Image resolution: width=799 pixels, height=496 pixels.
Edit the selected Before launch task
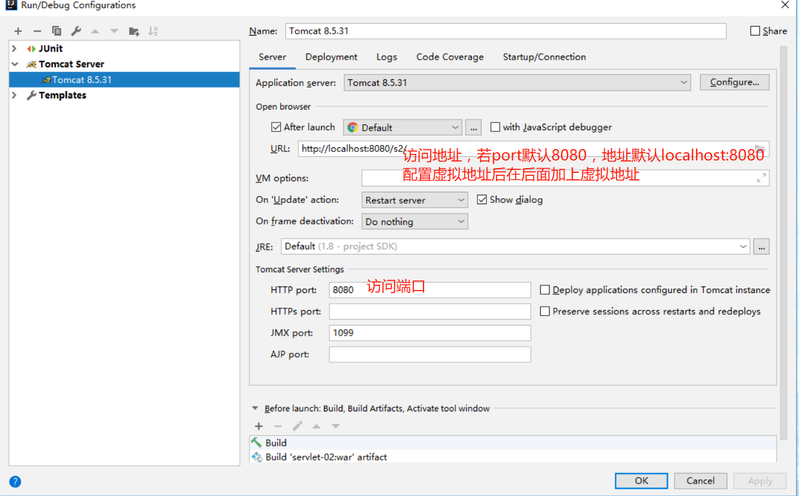297,426
